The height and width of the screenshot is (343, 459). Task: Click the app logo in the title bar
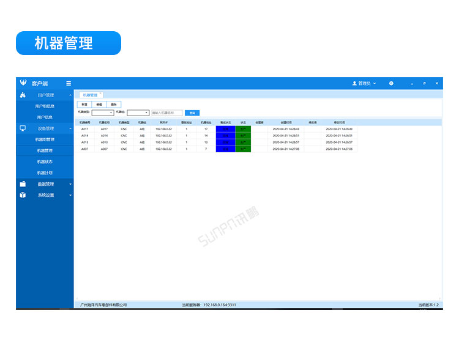[23, 83]
